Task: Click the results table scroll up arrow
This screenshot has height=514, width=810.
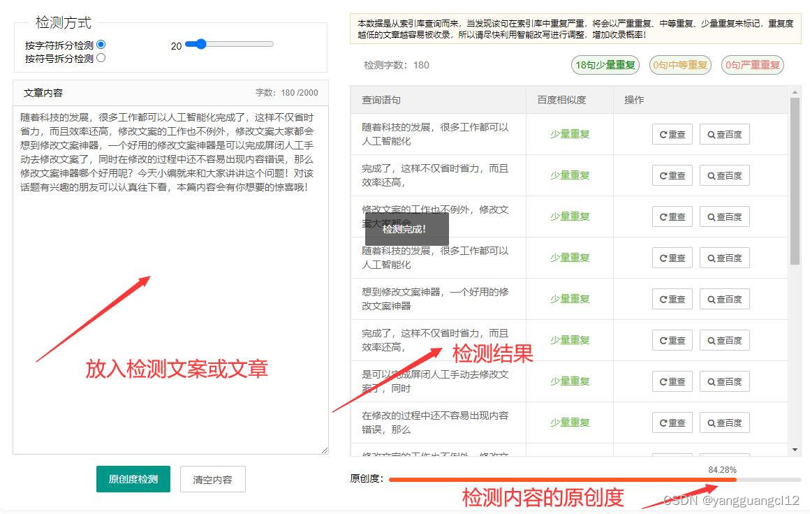Action: [x=795, y=92]
